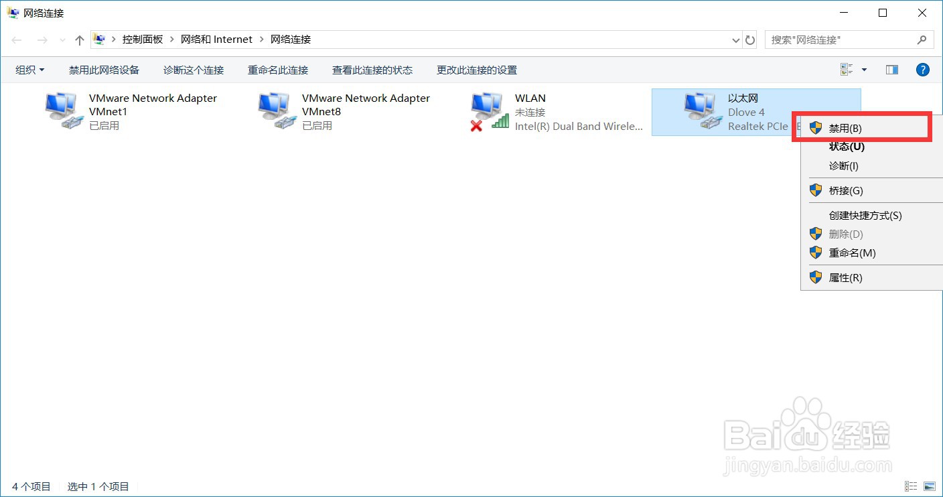Expand the view options dropdown arrow

864,70
